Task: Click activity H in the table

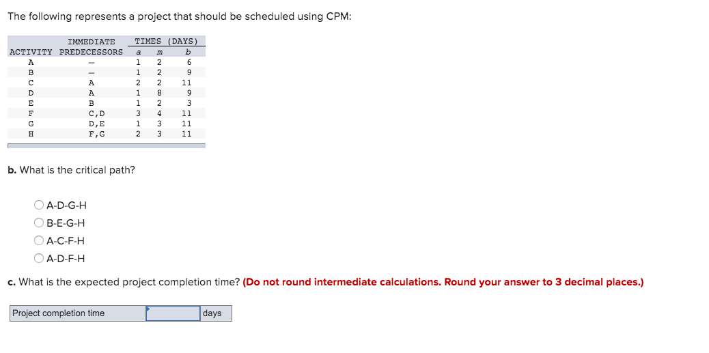Action: [x=31, y=134]
